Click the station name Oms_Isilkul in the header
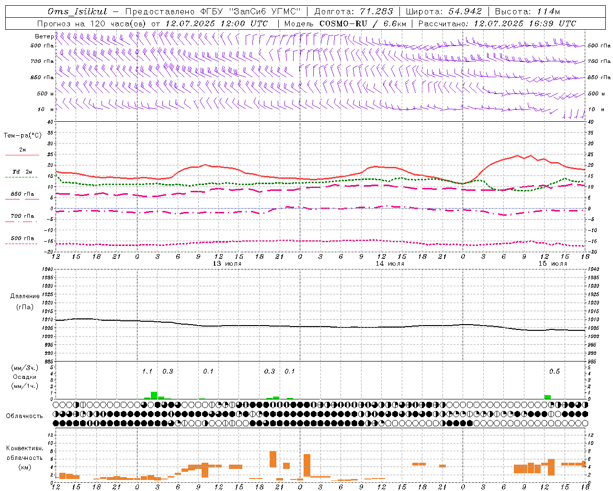This screenshot has height=491, width=613. pyautogui.click(x=78, y=12)
